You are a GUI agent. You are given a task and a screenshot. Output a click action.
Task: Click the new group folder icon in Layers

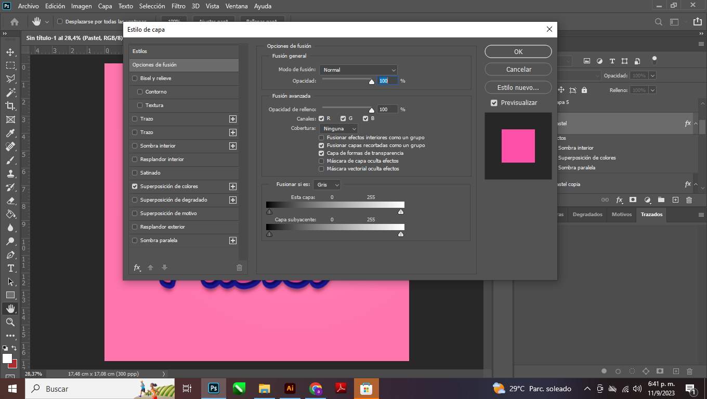(x=661, y=199)
